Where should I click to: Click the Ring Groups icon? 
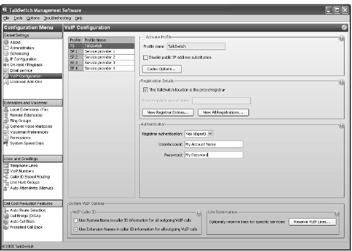pos(6,119)
